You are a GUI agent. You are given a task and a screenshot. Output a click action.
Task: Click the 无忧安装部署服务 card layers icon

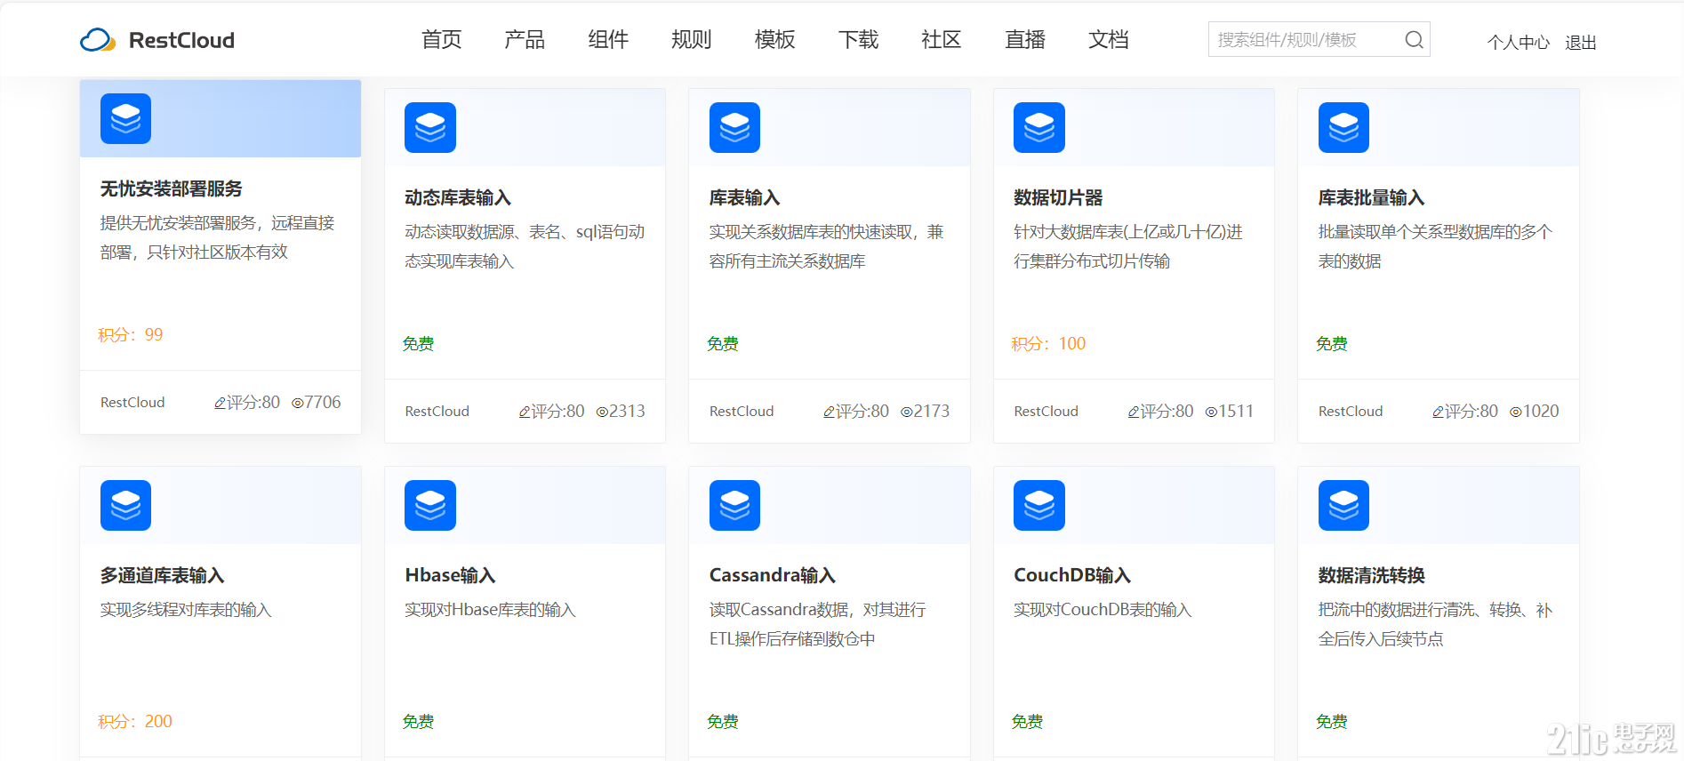coord(125,118)
